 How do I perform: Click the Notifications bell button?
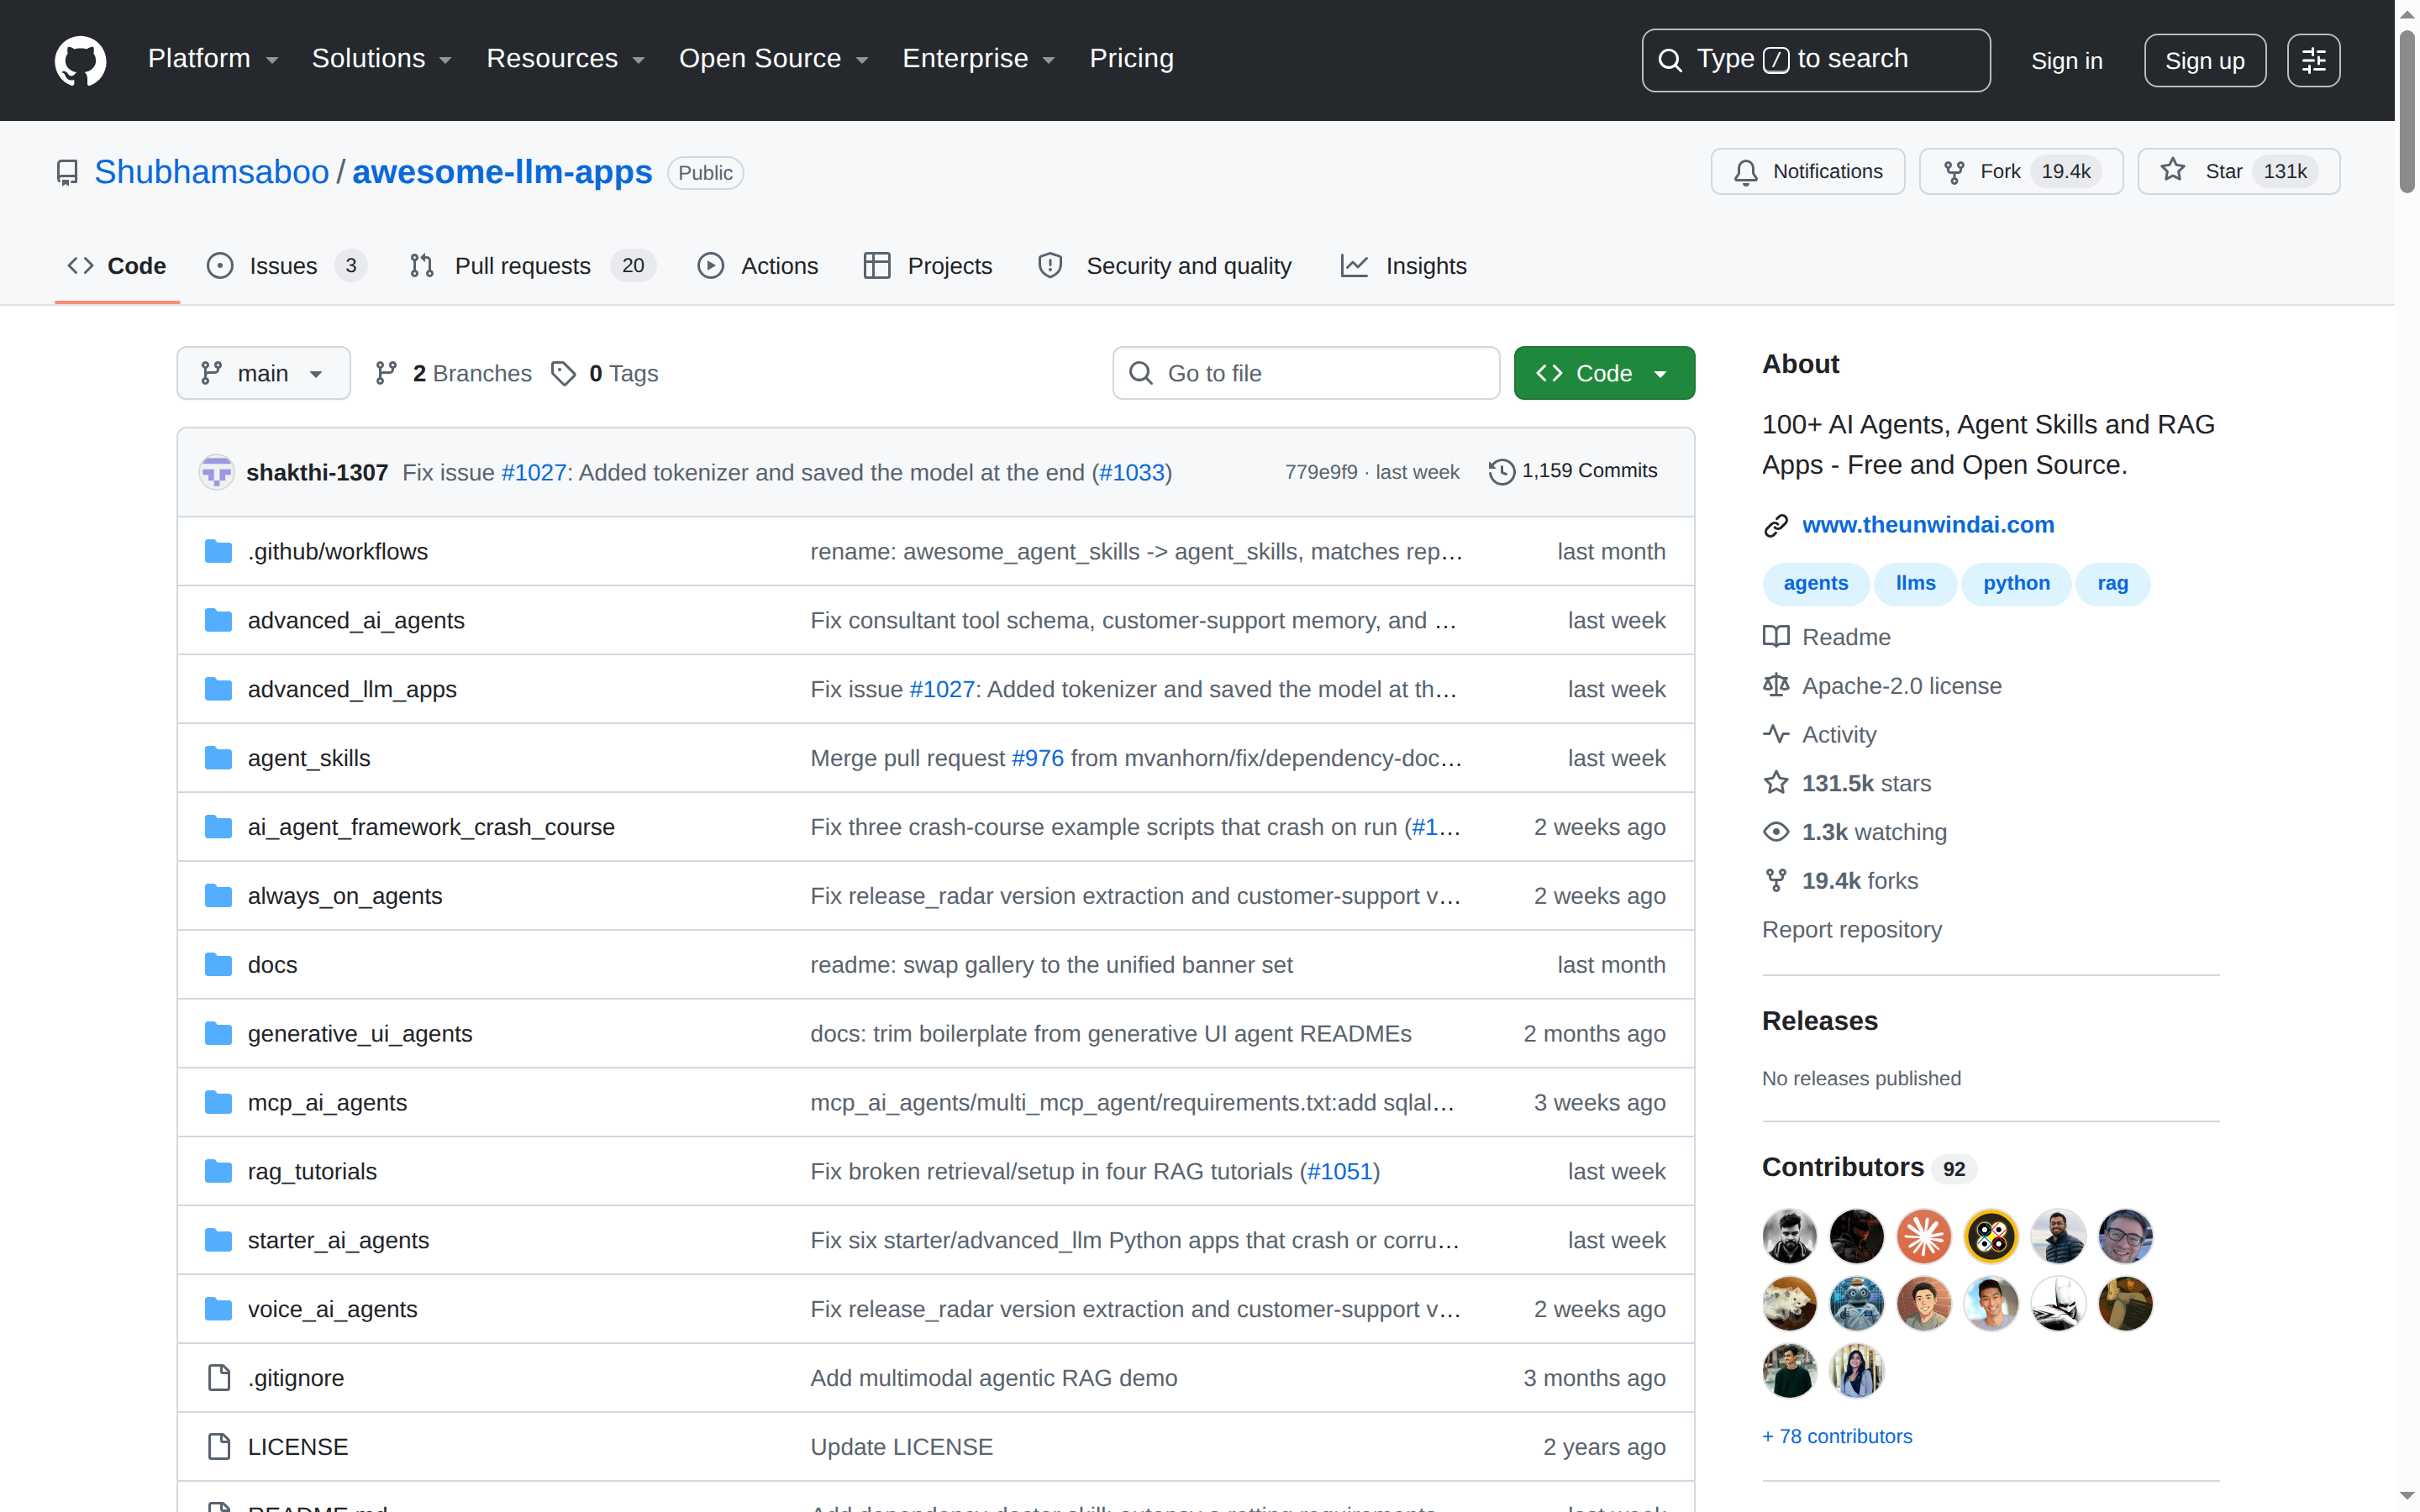pyautogui.click(x=1807, y=172)
